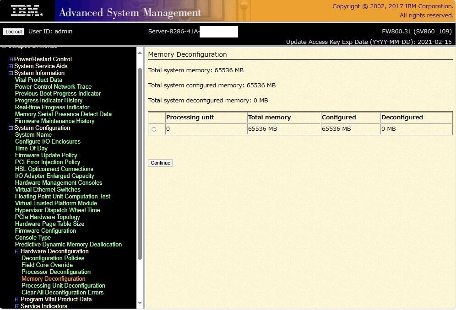Image resolution: width=456 pixels, height=310 pixels.
Task: Click the navigation pane vertical scrollbar
Action: [x=140, y=165]
